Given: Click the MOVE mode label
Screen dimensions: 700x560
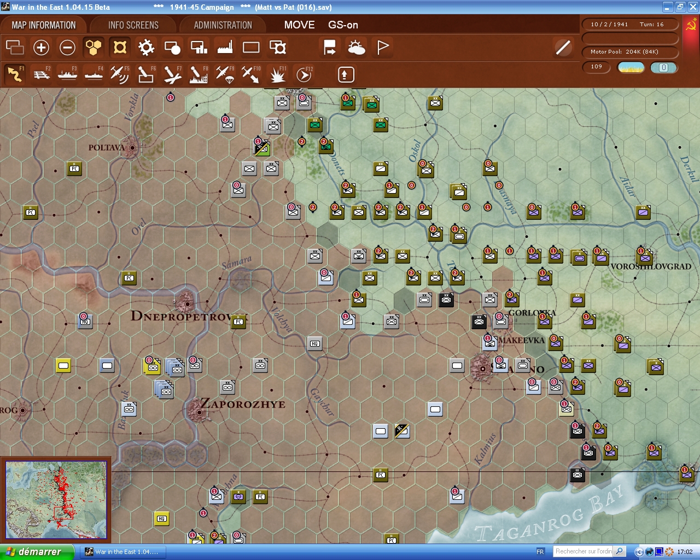Looking at the screenshot, I should (x=299, y=25).
